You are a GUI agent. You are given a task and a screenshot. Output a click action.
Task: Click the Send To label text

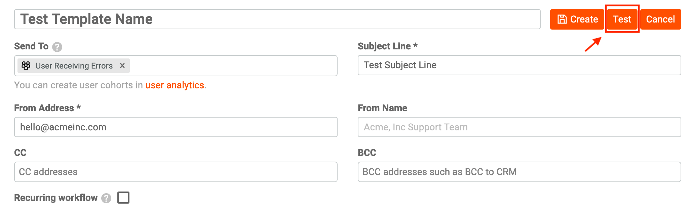click(x=31, y=46)
